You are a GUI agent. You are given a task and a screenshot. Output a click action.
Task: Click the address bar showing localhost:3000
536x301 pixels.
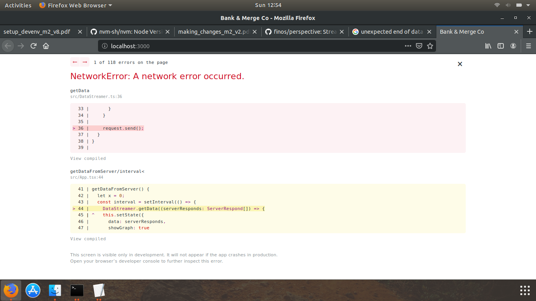(x=196, y=46)
